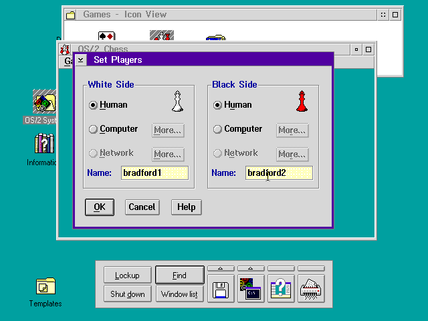
Task: Open the diskette Drive A icon on LaunchPad
Action: tap(221, 289)
